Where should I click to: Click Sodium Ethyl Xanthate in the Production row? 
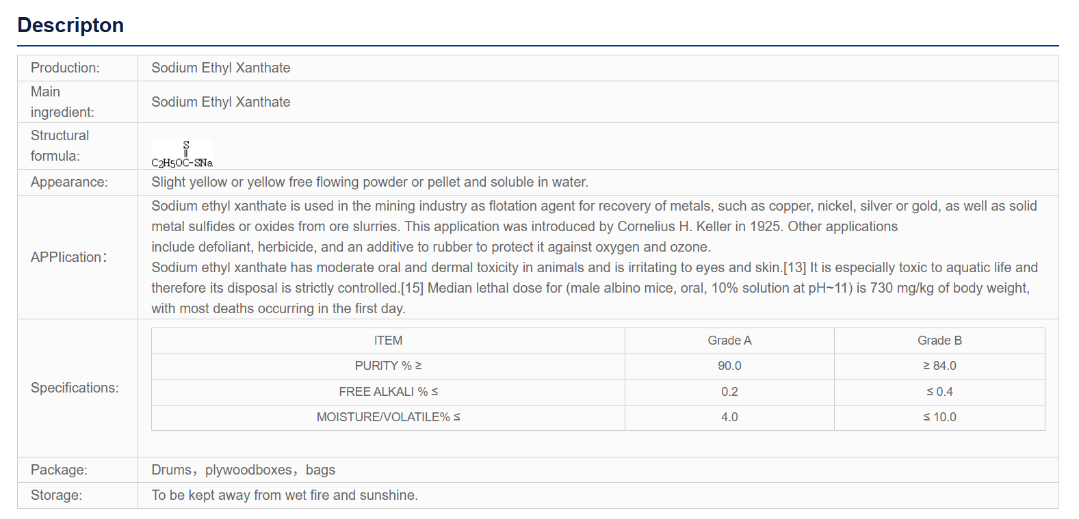click(220, 68)
